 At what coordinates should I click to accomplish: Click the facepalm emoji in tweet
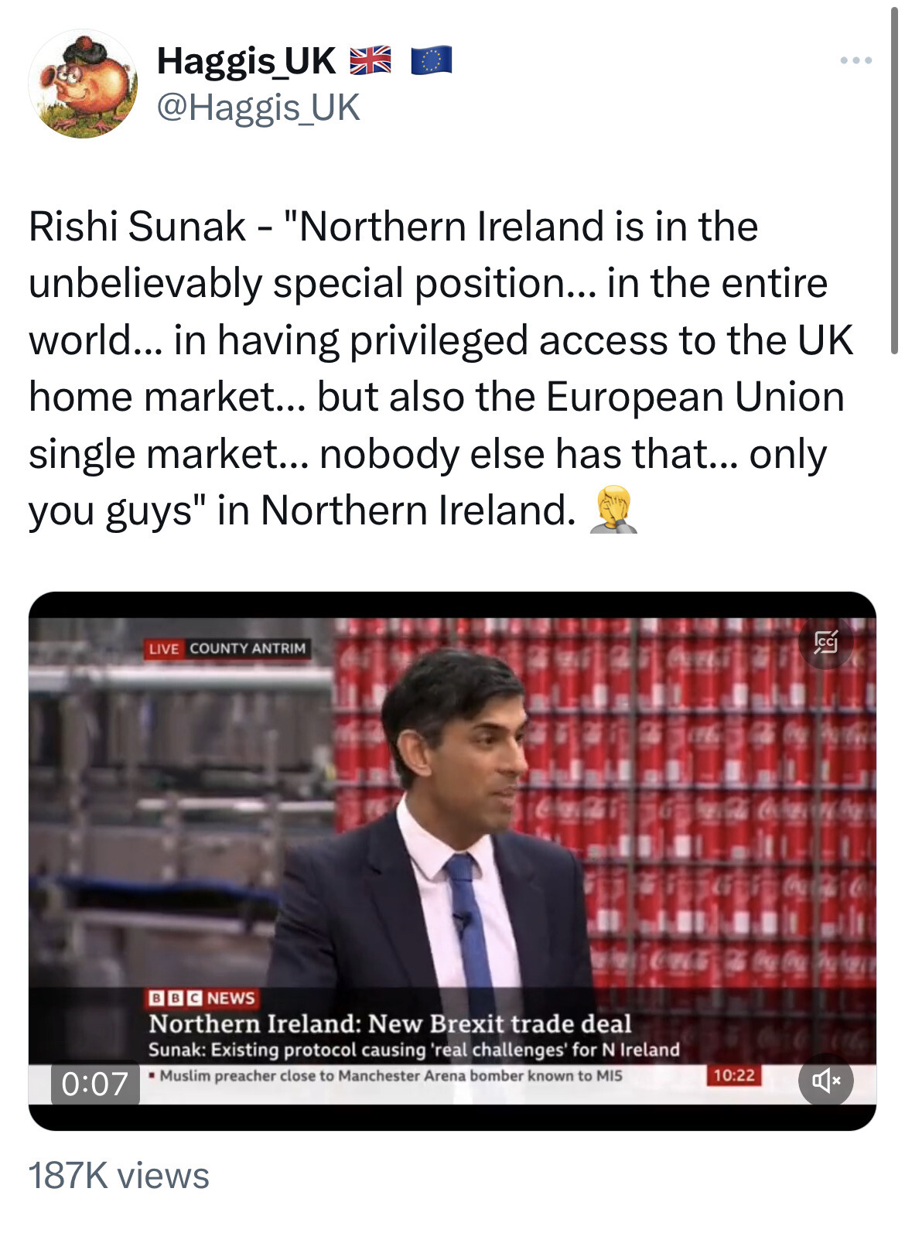tap(613, 511)
